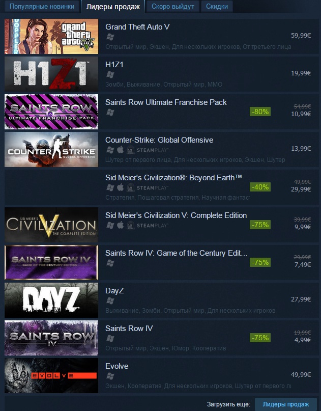The image size is (321, 411).
Task: Click the Saints Row IV 4,99€ price
Action: pos(302,340)
